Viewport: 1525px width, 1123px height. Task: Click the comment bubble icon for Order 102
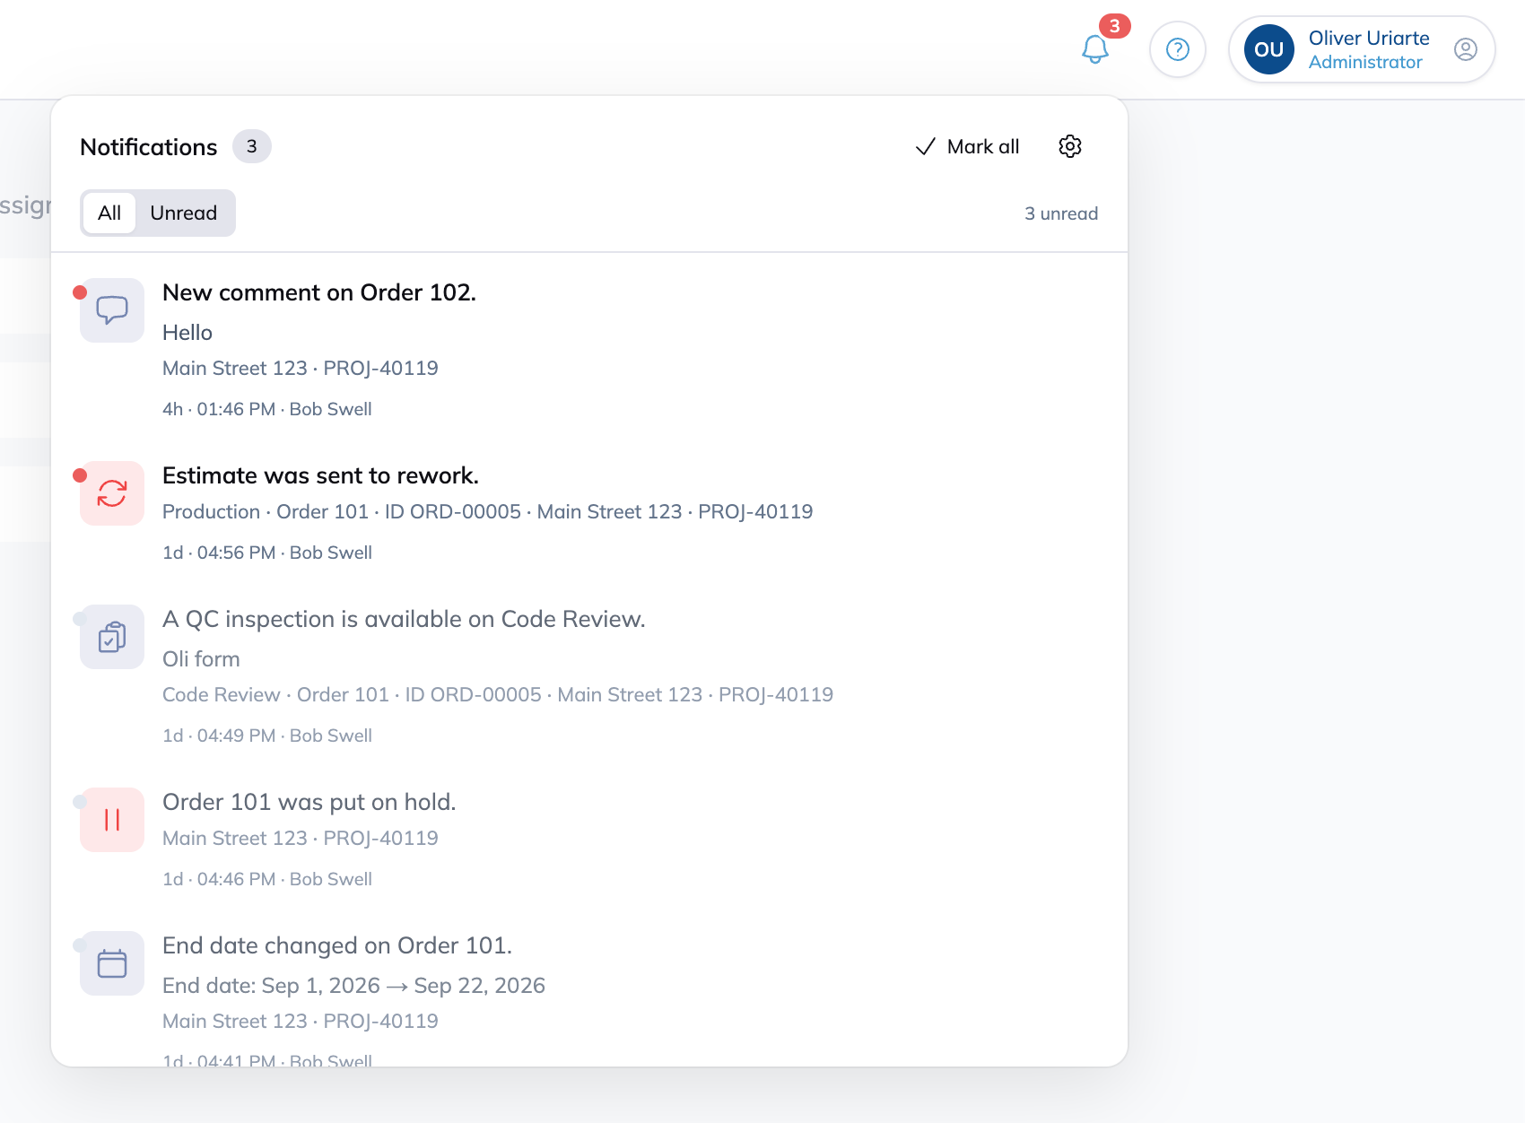point(112,310)
